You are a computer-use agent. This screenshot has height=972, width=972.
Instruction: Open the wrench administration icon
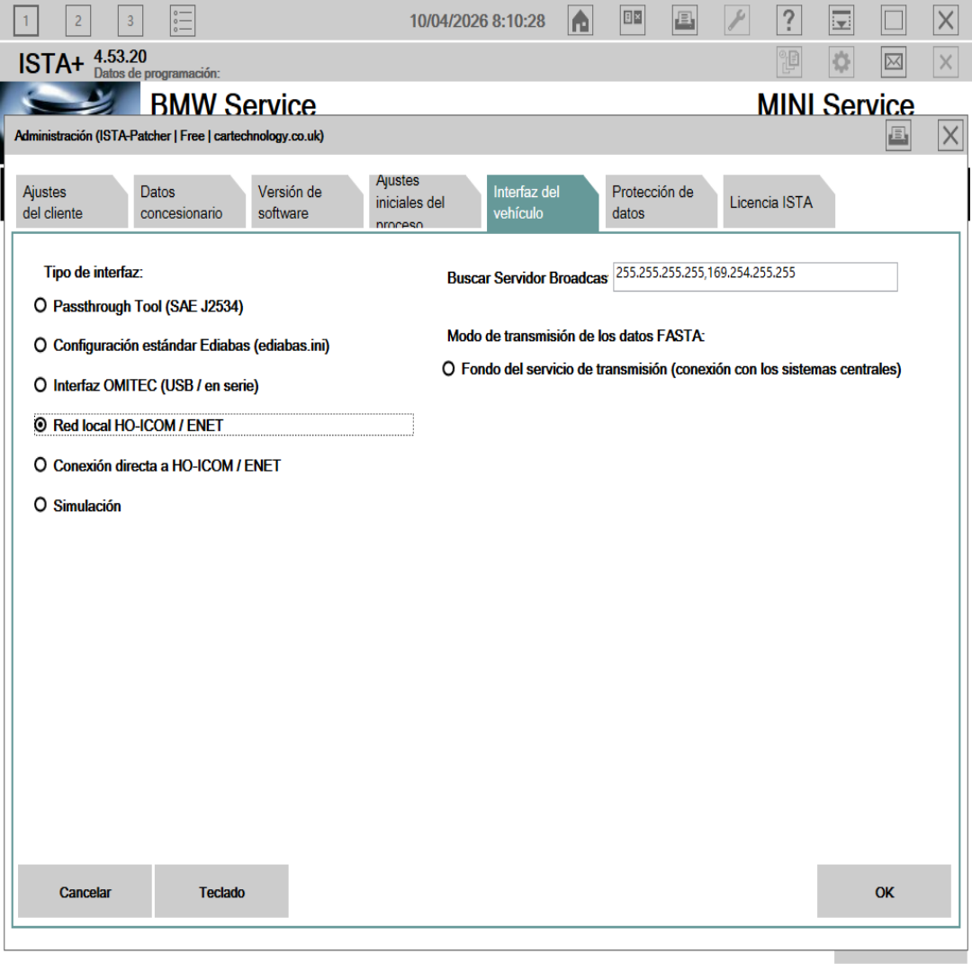(x=737, y=21)
